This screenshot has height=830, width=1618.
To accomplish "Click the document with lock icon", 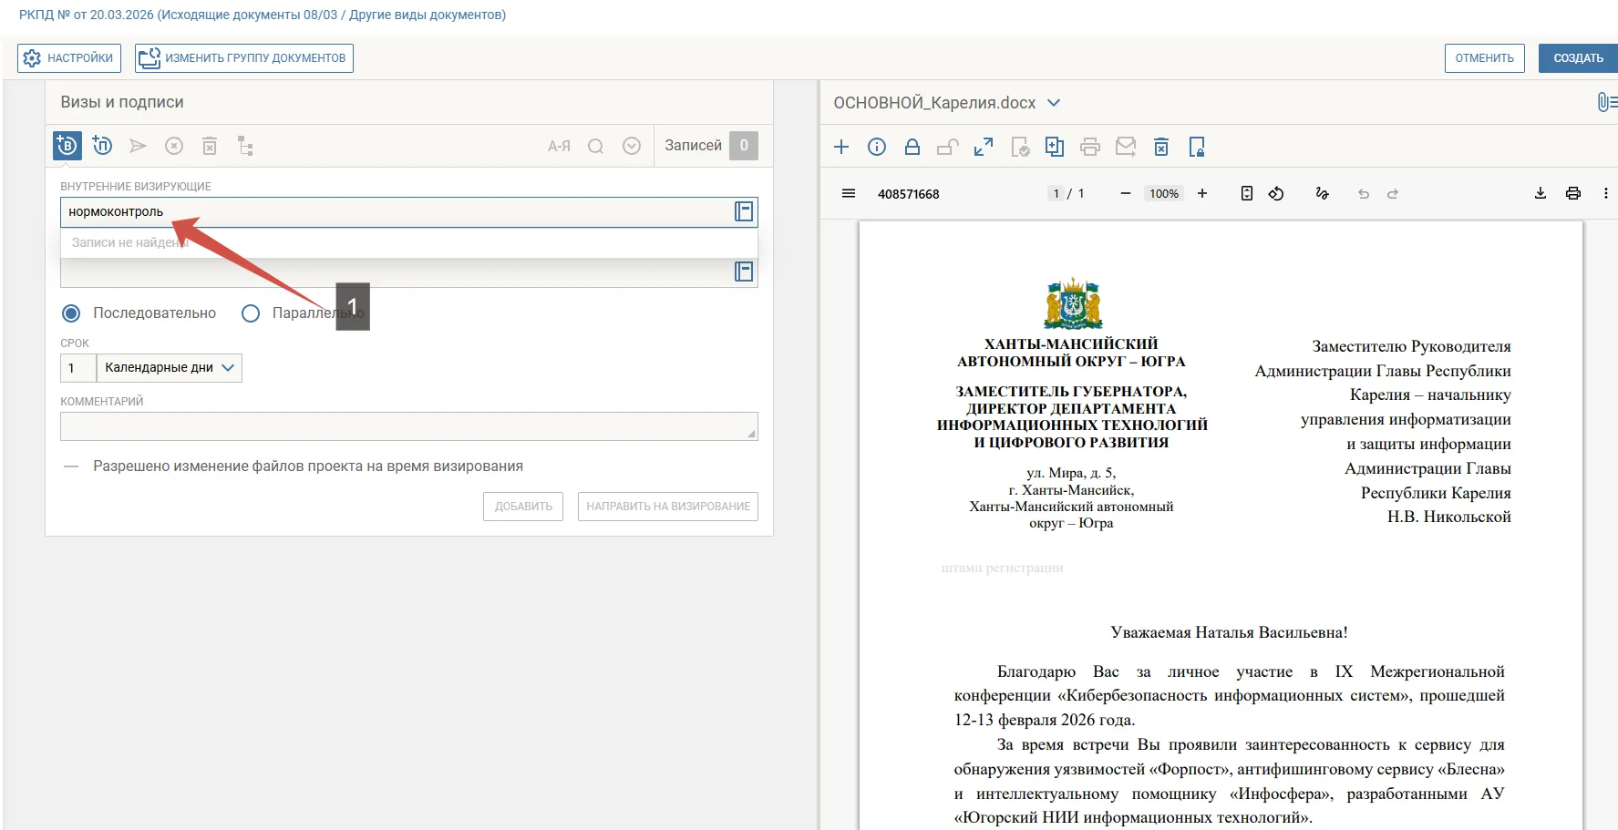I will coord(1197,147).
